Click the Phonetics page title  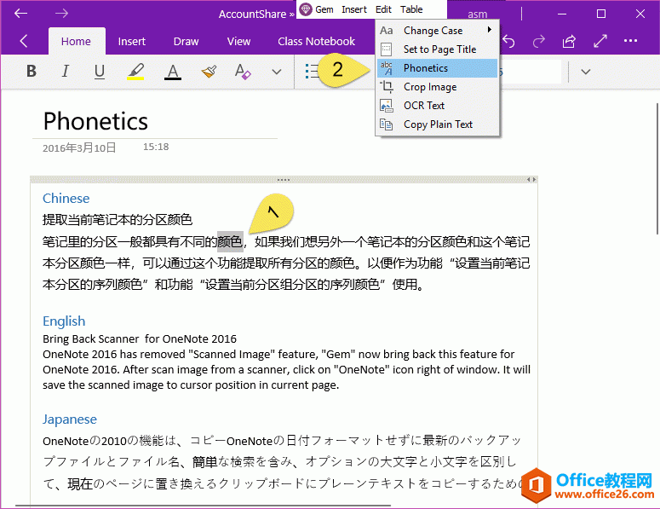point(95,121)
